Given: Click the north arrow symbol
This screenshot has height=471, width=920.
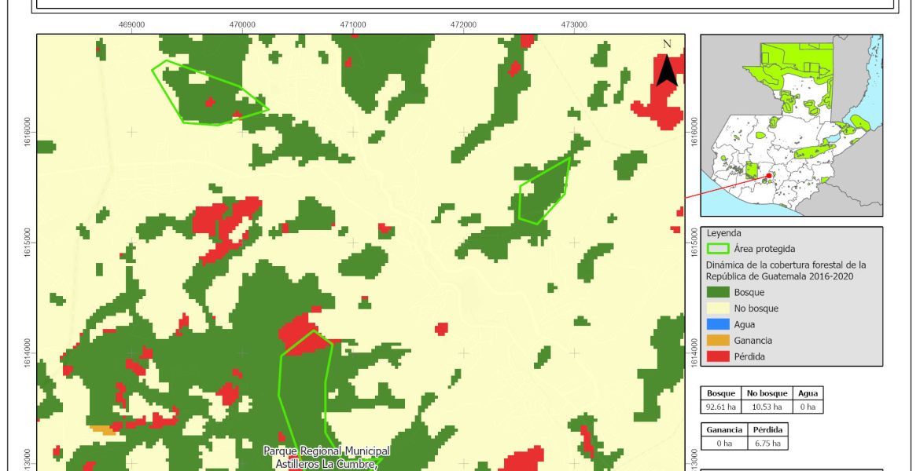Looking at the screenshot, I should pyautogui.click(x=667, y=66).
